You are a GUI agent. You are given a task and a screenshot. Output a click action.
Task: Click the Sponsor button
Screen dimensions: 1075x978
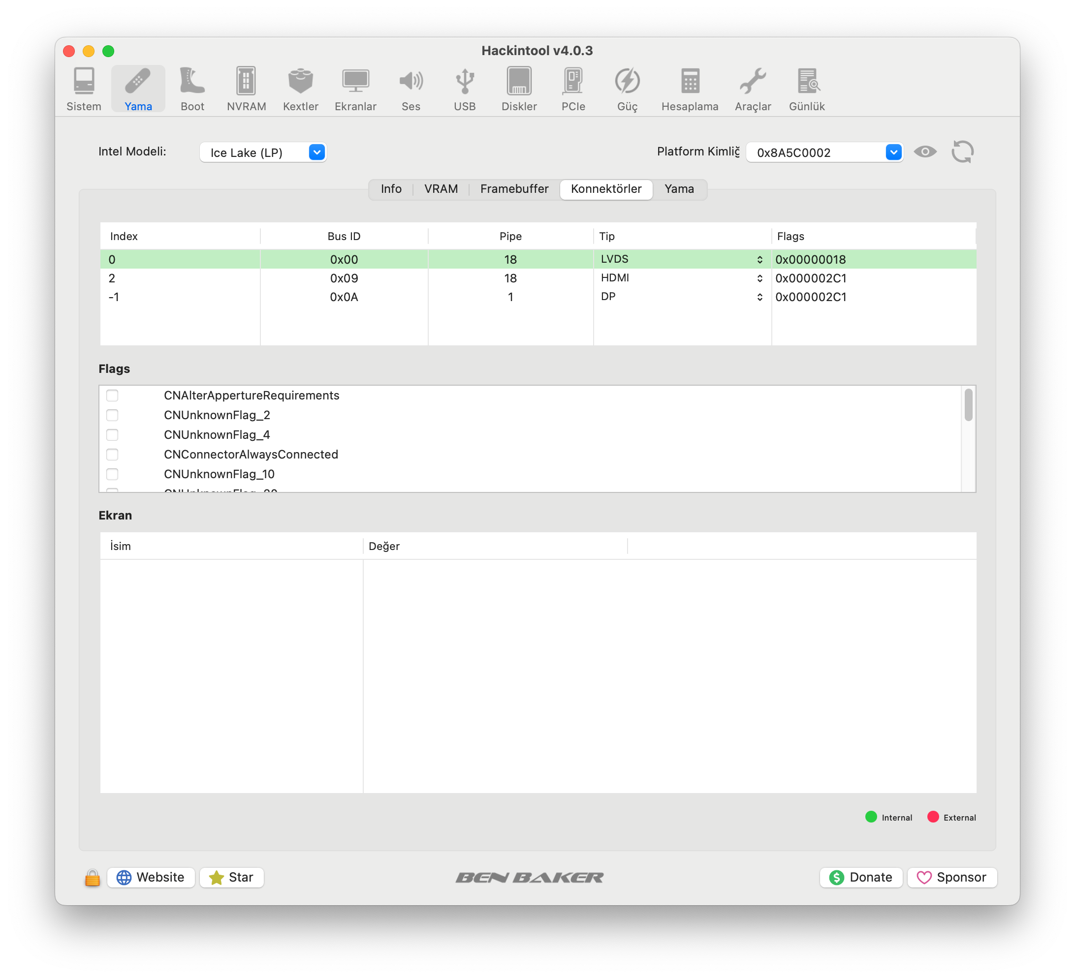tap(952, 878)
